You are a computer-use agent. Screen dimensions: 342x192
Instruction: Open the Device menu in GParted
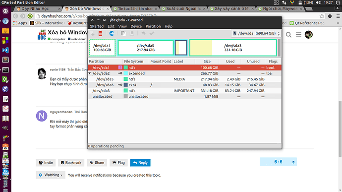click(x=136, y=26)
